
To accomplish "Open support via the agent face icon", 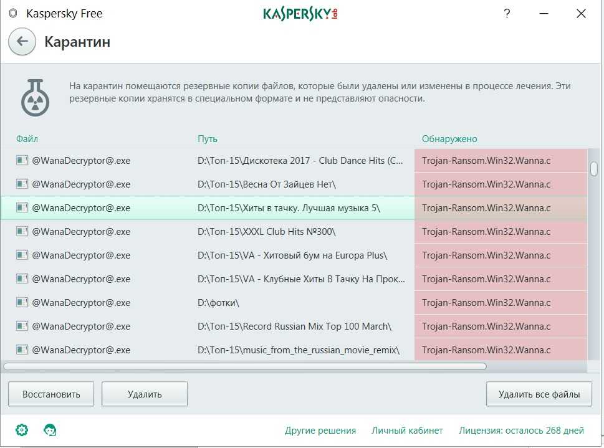I will (50, 430).
